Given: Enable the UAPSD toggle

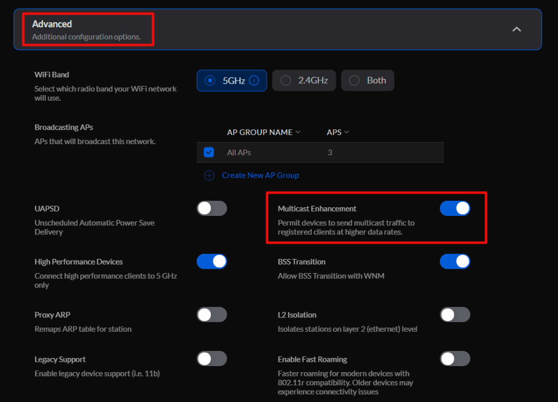Looking at the screenshot, I should [x=211, y=208].
